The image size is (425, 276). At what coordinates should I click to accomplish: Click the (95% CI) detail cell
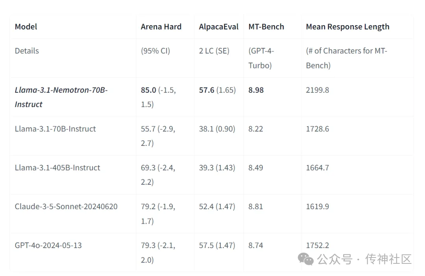[x=155, y=51]
